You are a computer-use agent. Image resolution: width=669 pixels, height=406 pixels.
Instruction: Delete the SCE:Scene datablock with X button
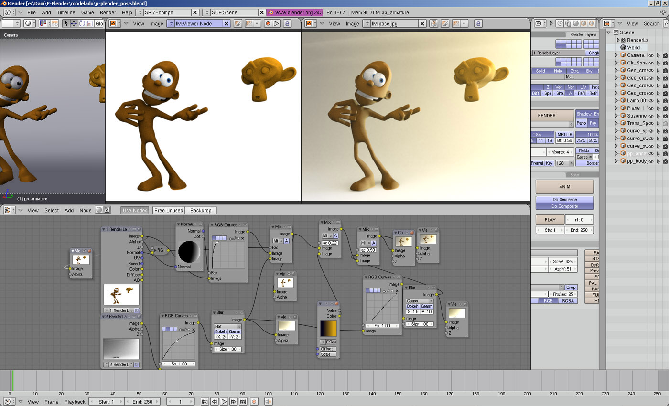click(262, 12)
